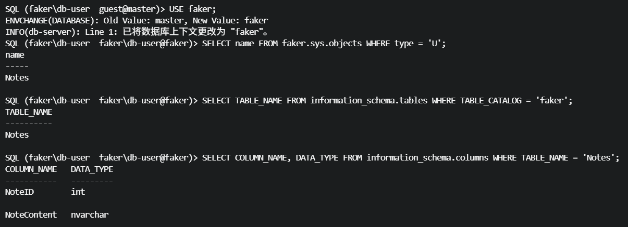Click the NoteID column name row
628x227 pixels.
pos(19,192)
